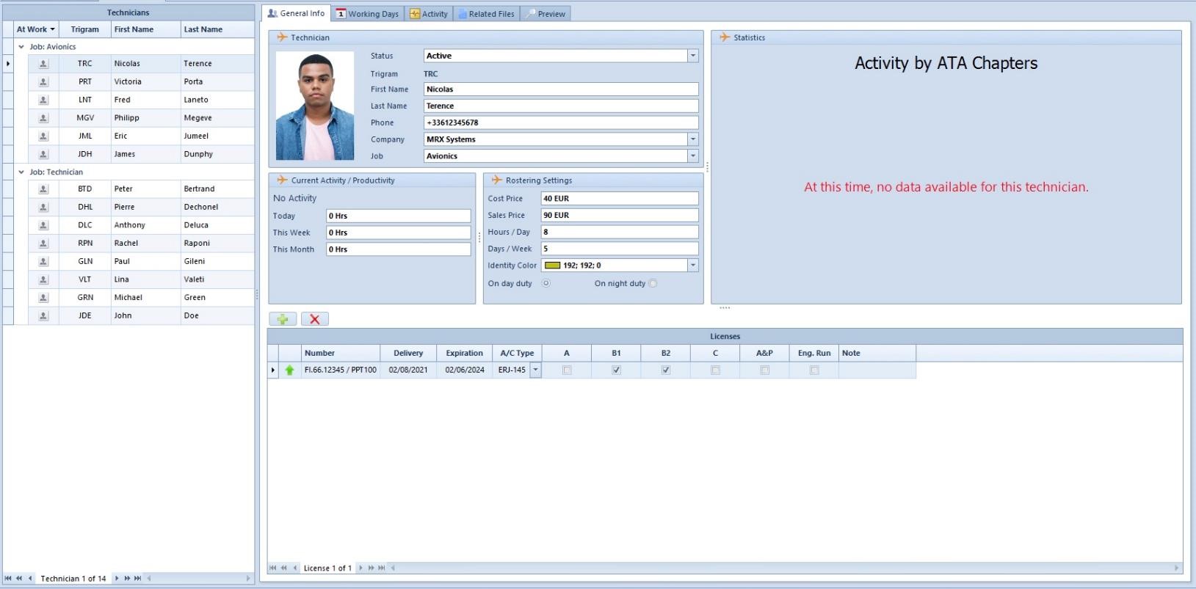Click the technician profile photo
The width and height of the screenshot is (1196, 589).
pos(315,106)
